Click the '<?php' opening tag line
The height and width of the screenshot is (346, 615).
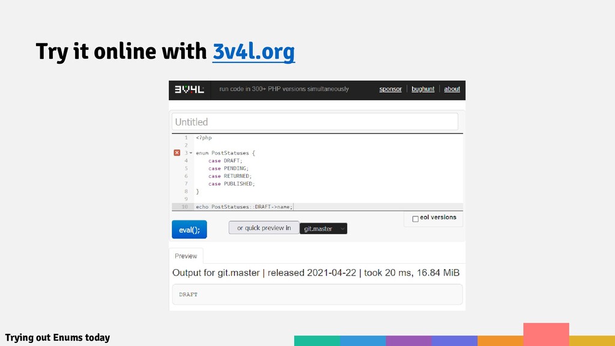point(204,138)
